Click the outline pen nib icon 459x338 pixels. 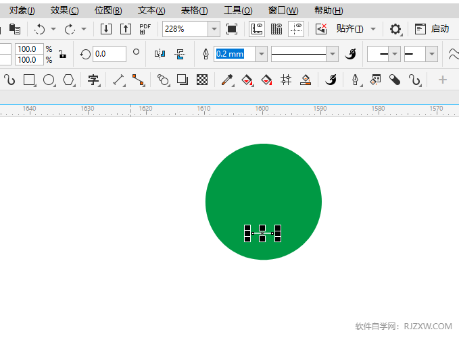(206, 54)
